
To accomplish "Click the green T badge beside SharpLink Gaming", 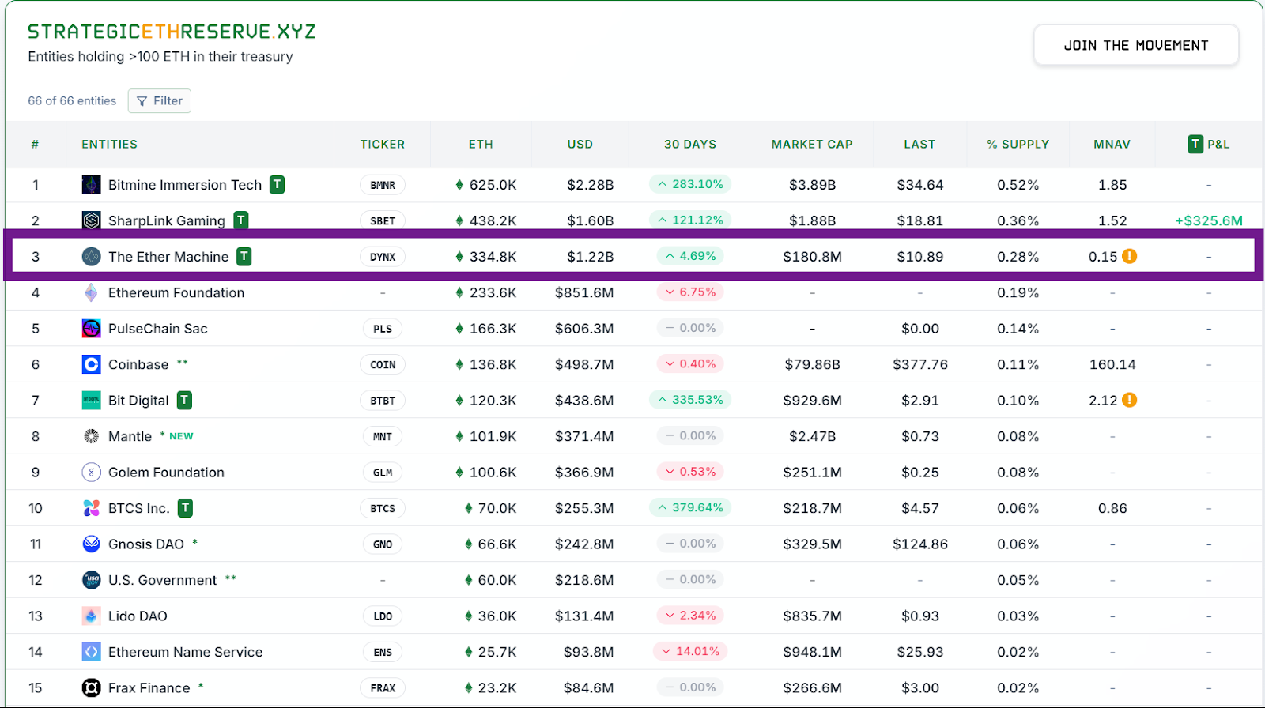I will (x=241, y=220).
